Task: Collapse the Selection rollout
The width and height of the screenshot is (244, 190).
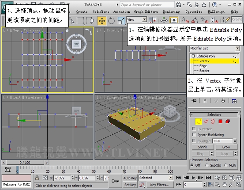Action: coord(214,115)
